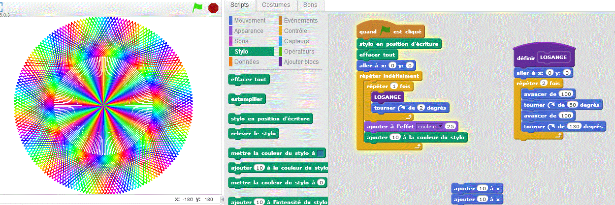The image size is (615, 205).
Task: Select the Opérateurs block category
Action: click(x=299, y=52)
